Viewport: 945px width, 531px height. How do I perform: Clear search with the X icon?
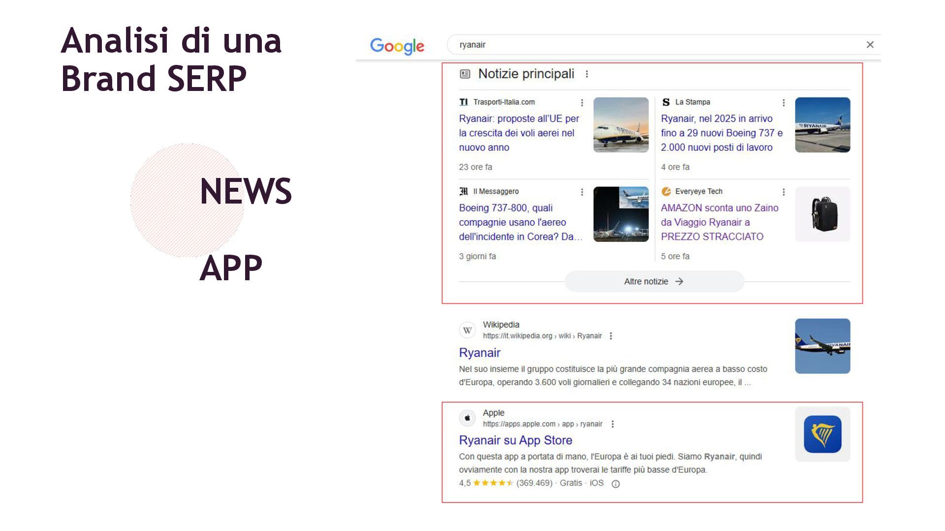[870, 45]
